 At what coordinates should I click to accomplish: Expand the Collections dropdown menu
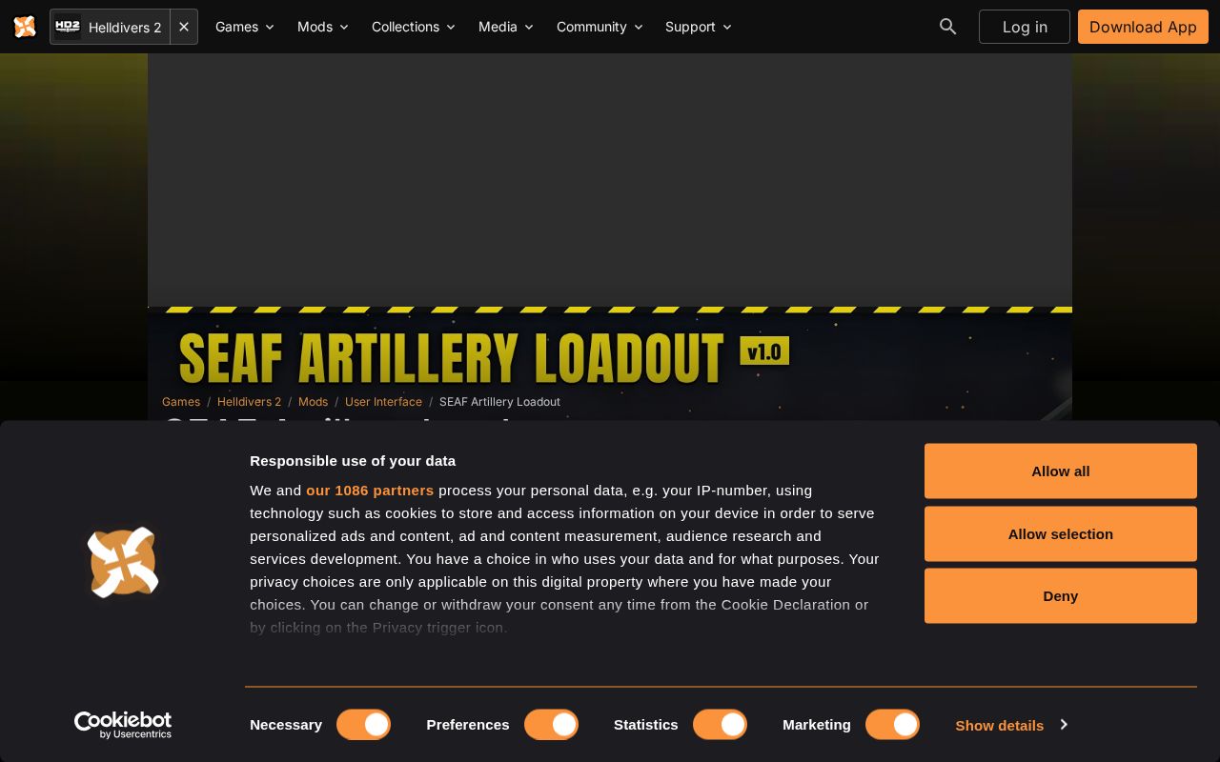click(x=414, y=27)
